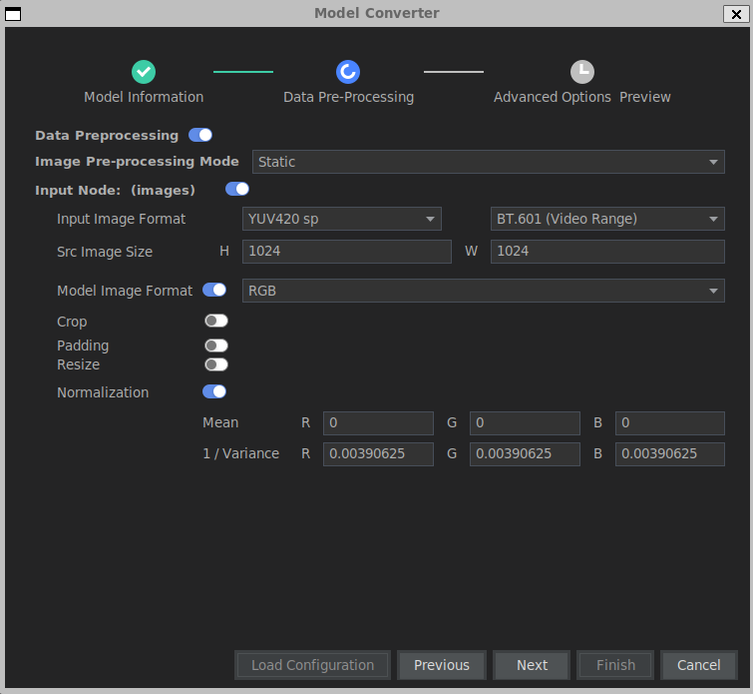
Task: Open the Model Image Format RGB dropdown
Action: pyautogui.click(x=483, y=291)
